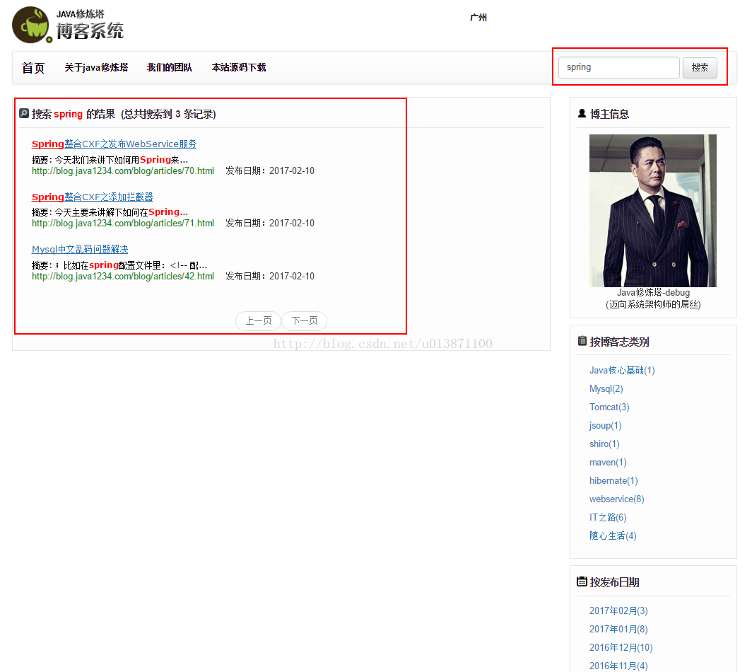Click the Java修炼塔 coffee cup logo
Screen dimensions: 752x672
[x=32, y=25]
